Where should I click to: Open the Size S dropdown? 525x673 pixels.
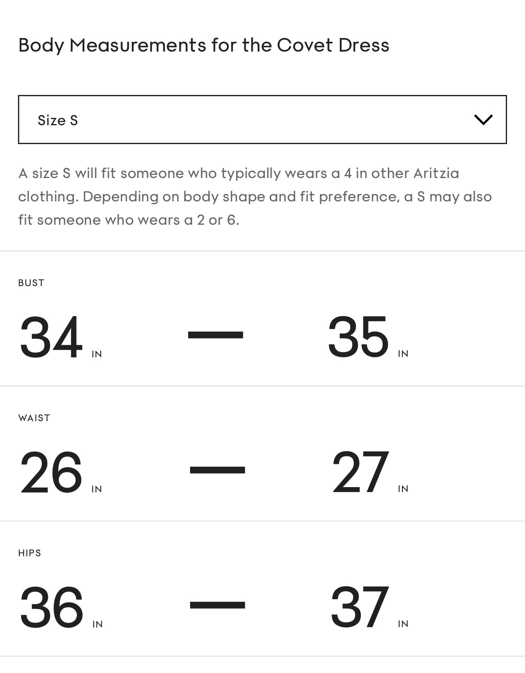pos(262,120)
